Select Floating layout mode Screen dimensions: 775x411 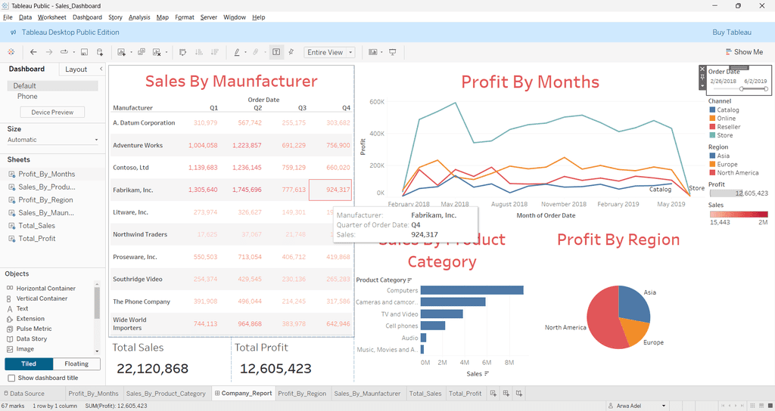76,363
